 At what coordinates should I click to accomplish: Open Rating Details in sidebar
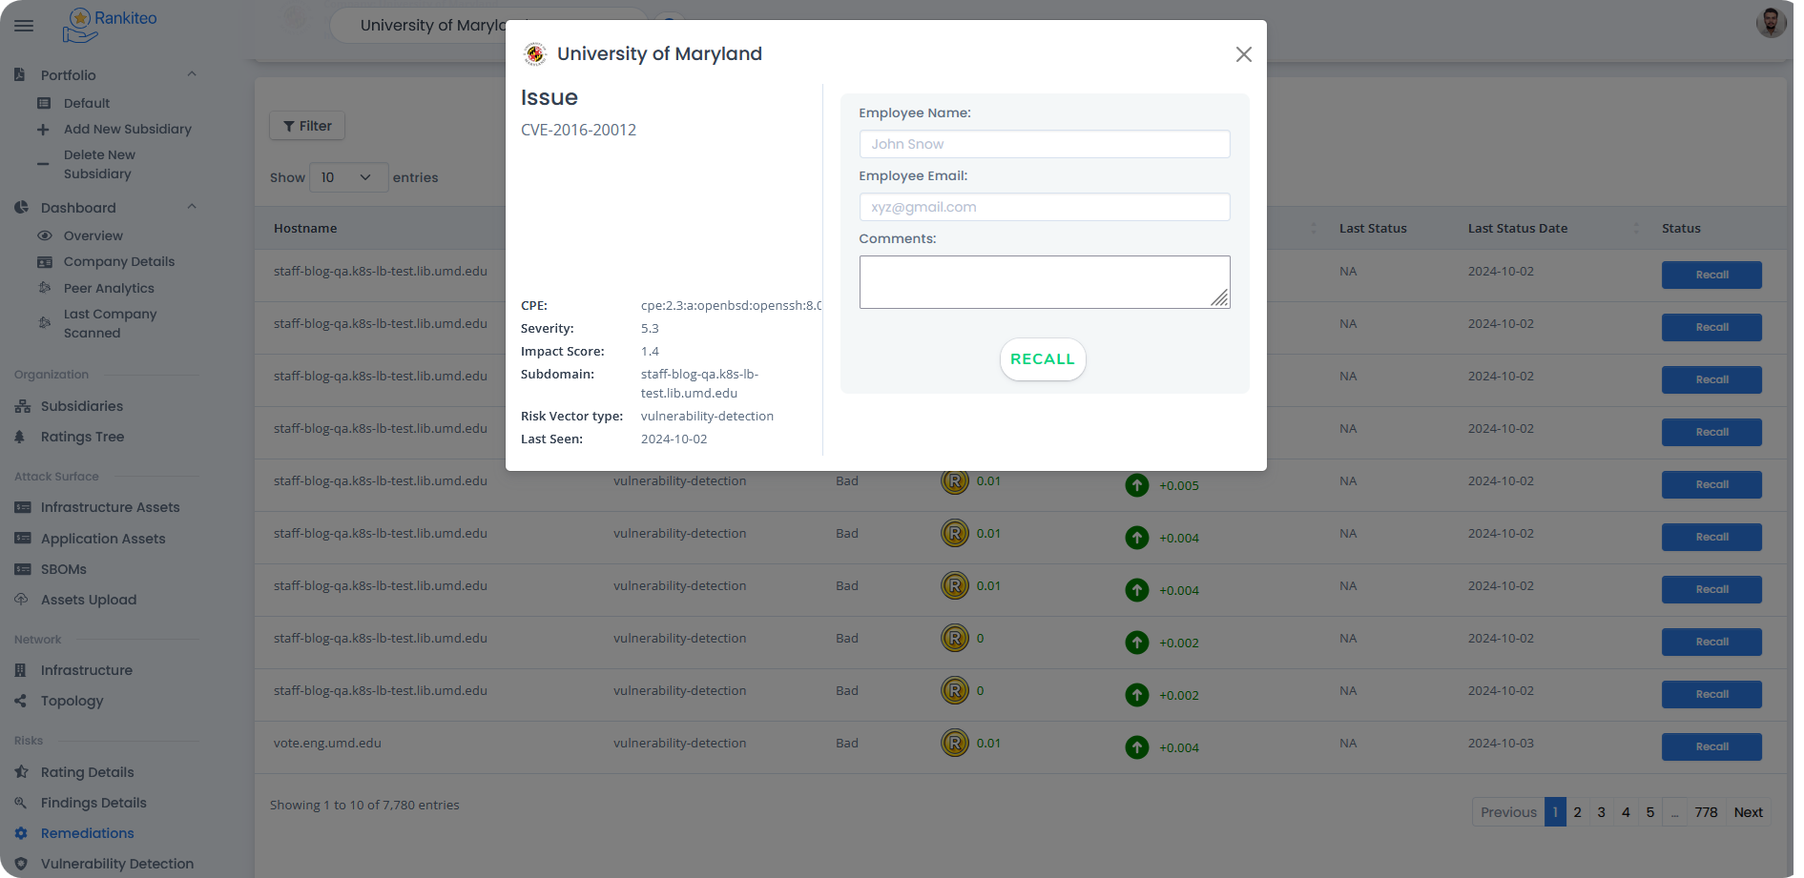click(87, 772)
